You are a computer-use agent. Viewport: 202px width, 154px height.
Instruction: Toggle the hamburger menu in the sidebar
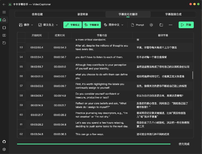[x=4, y=12]
